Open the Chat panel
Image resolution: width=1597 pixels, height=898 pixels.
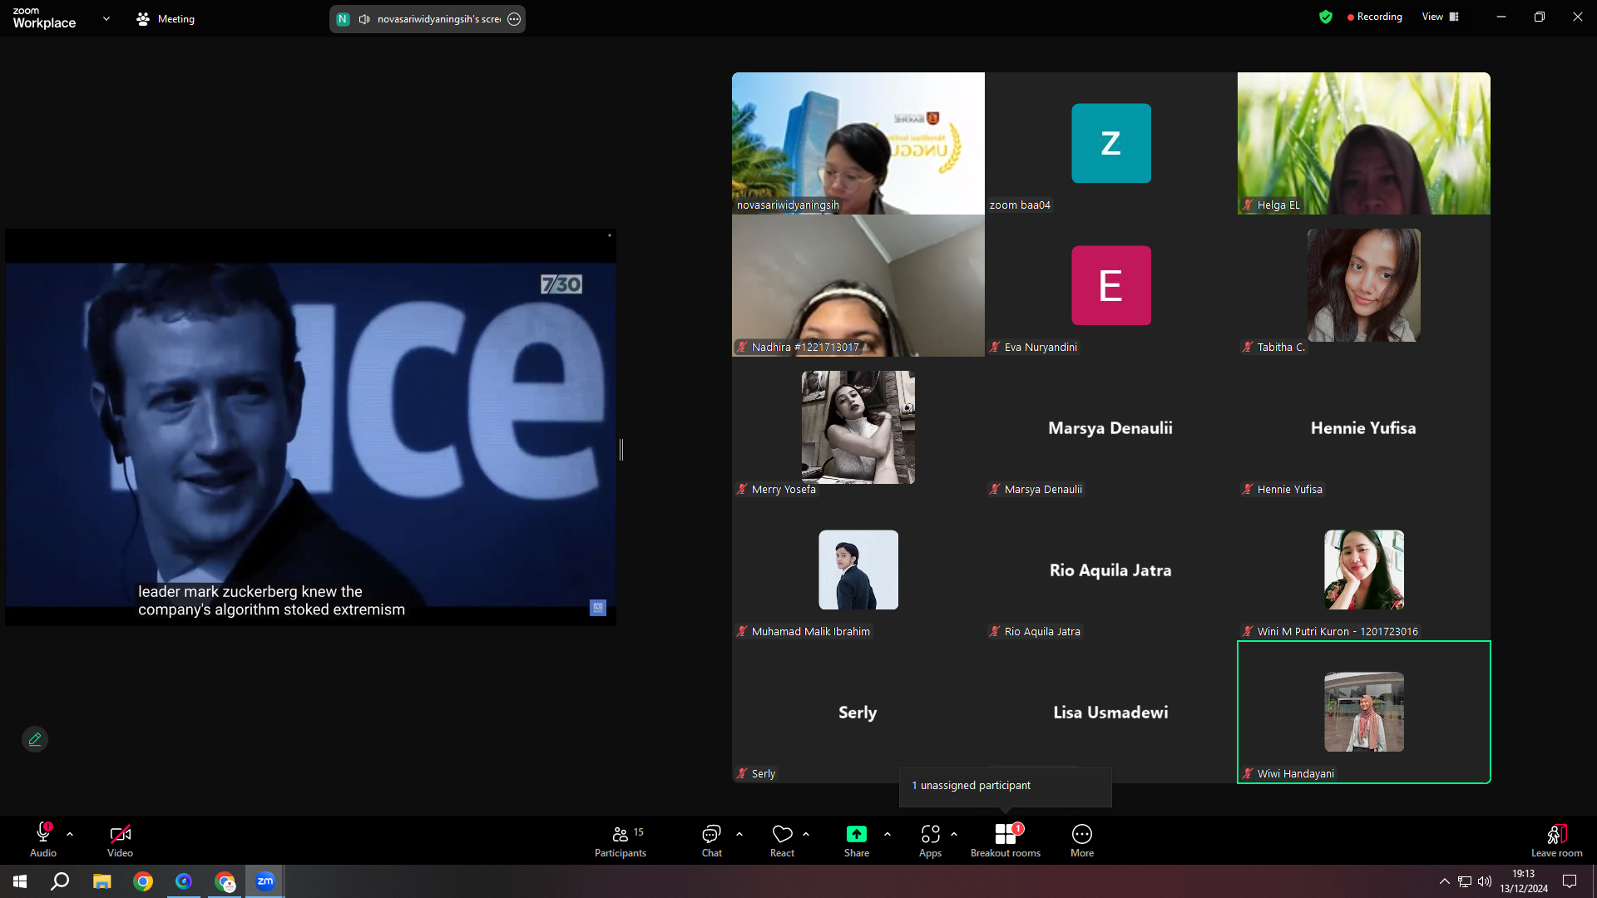[x=711, y=840]
